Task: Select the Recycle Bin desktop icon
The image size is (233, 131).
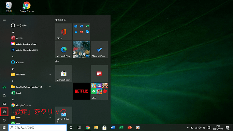Action: coord(9,7)
